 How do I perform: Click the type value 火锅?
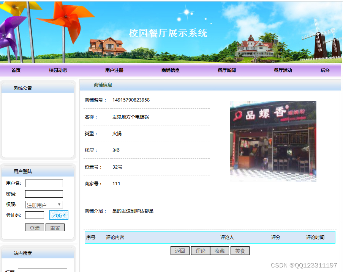click(x=117, y=133)
